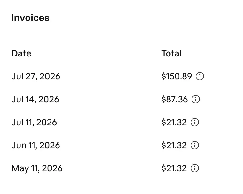Image resolution: width=243 pixels, height=194 pixels.
Task: Select the $21.32 total for Jul 11
Action: (x=174, y=123)
